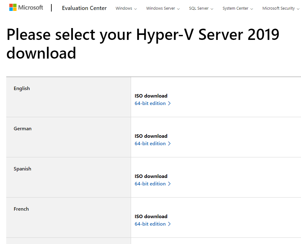Expand the SQL Server menu
Viewport: 301px width, 244px height.
(201, 8)
